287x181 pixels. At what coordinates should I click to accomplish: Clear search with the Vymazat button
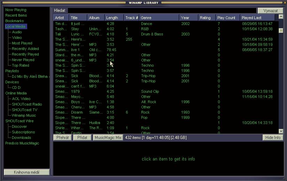coord(271,10)
